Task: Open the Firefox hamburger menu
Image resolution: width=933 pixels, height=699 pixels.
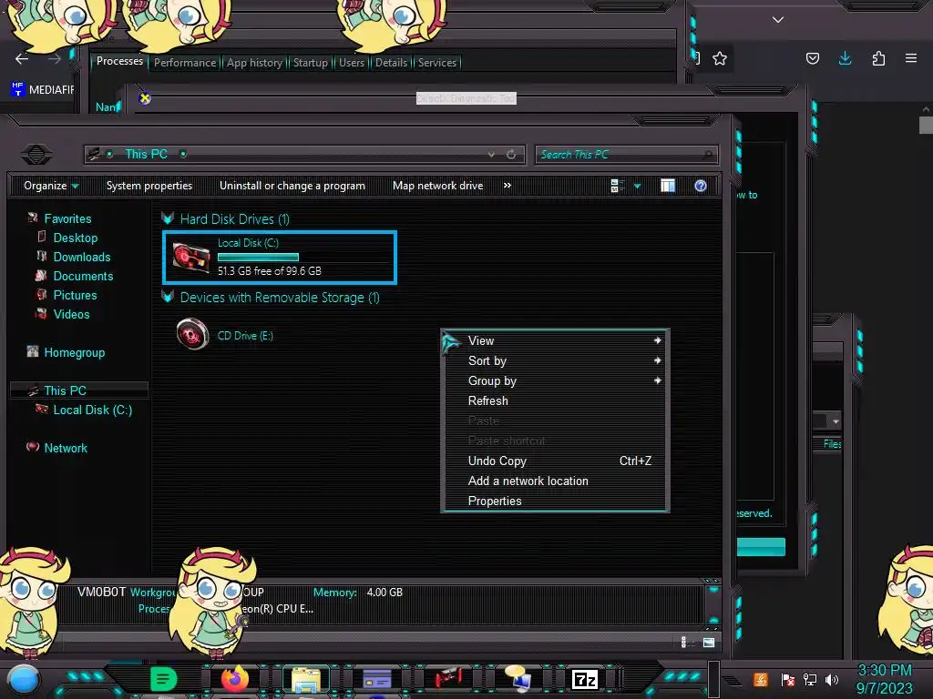Action: point(911,58)
